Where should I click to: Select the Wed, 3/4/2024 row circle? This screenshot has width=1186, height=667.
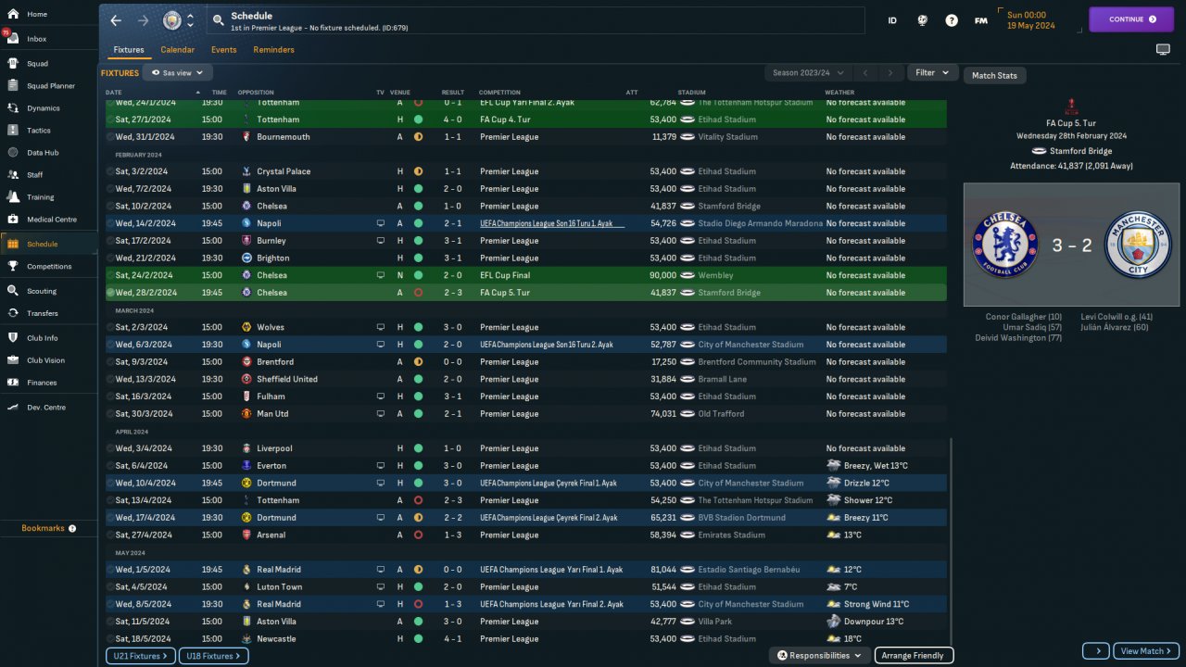[110, 448]
